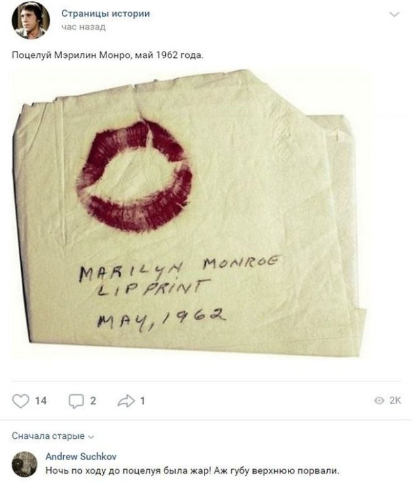Click the post caption Поцелуй Мэрилин Монро
Image resolution: width=413 pixels, height=482 pixels.
(108, 55)
